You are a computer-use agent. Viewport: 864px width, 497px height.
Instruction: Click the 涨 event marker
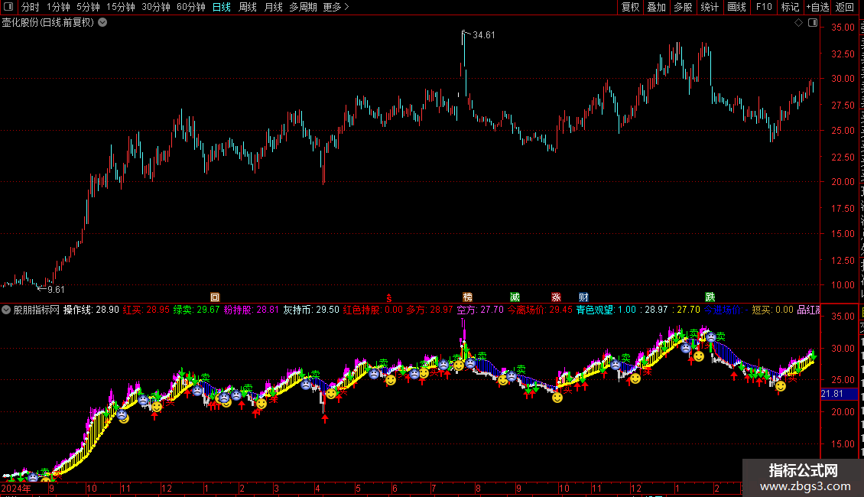tap(556, 297)
